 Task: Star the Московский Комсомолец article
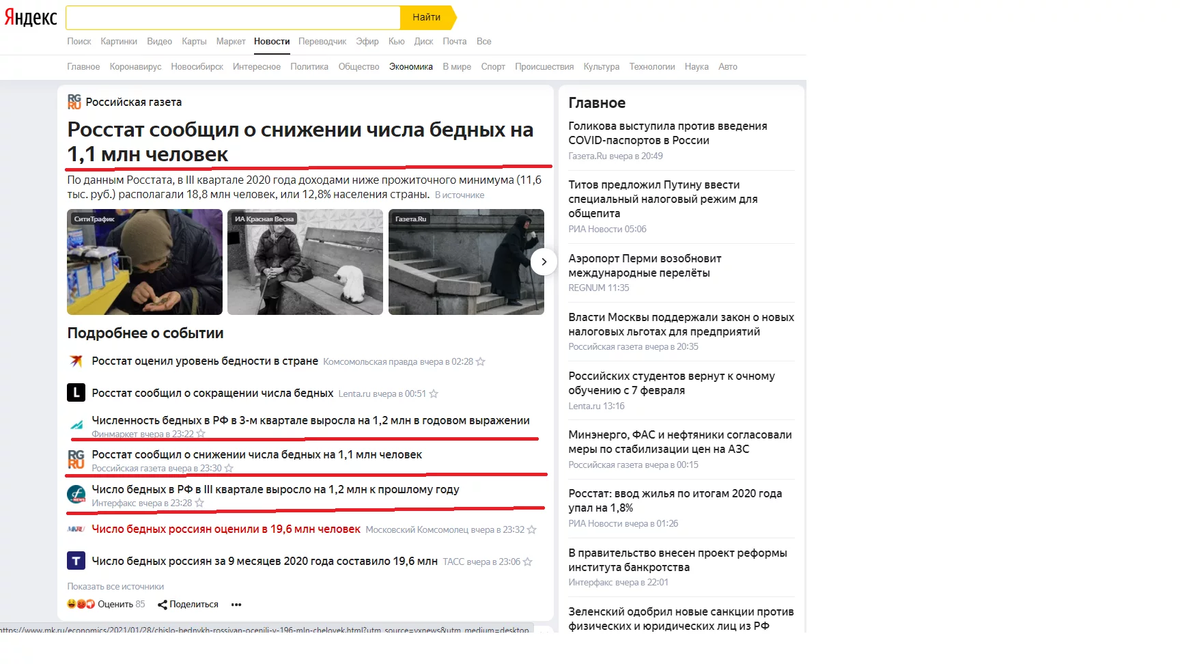point(532,529)
